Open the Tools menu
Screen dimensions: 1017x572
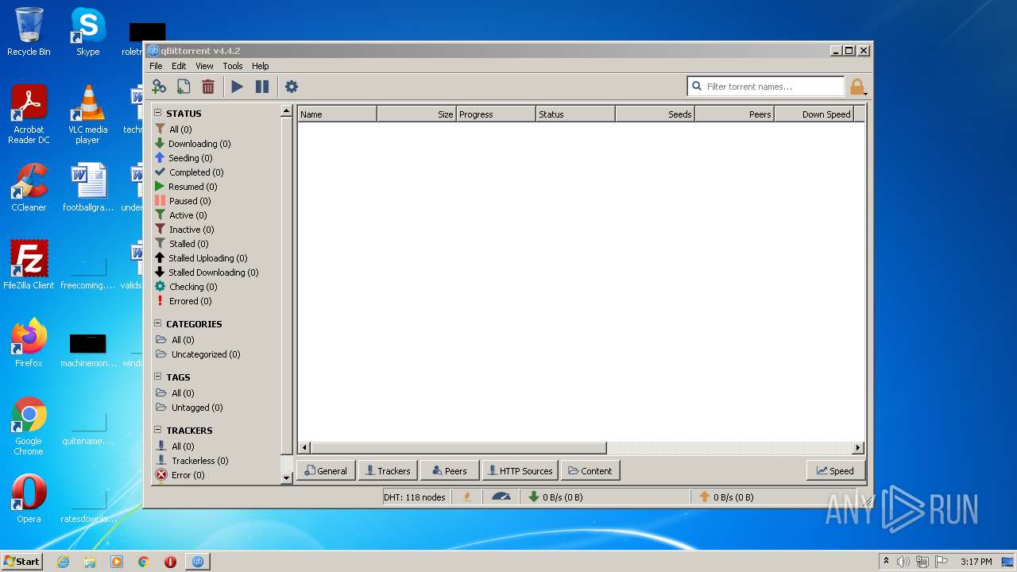click(x=233, y=66)
